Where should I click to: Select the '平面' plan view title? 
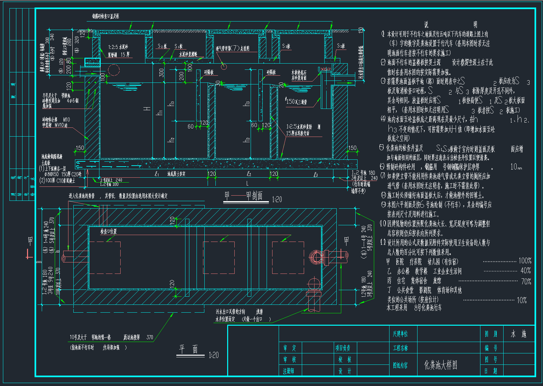[189, 349]
